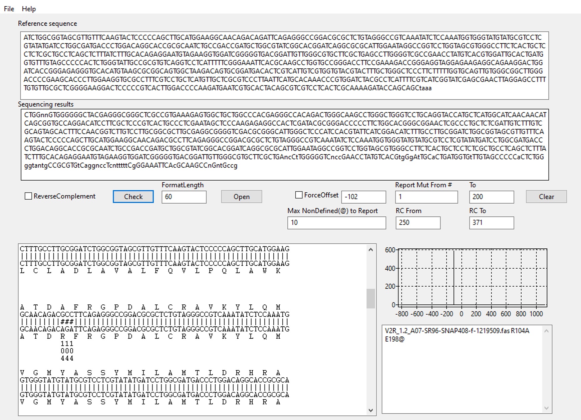This screenshot has height=420, width=581.
Task: Click the amino acid line starting 'L C L A D L'
Action: pyautogui.click(x=150, y=271)
